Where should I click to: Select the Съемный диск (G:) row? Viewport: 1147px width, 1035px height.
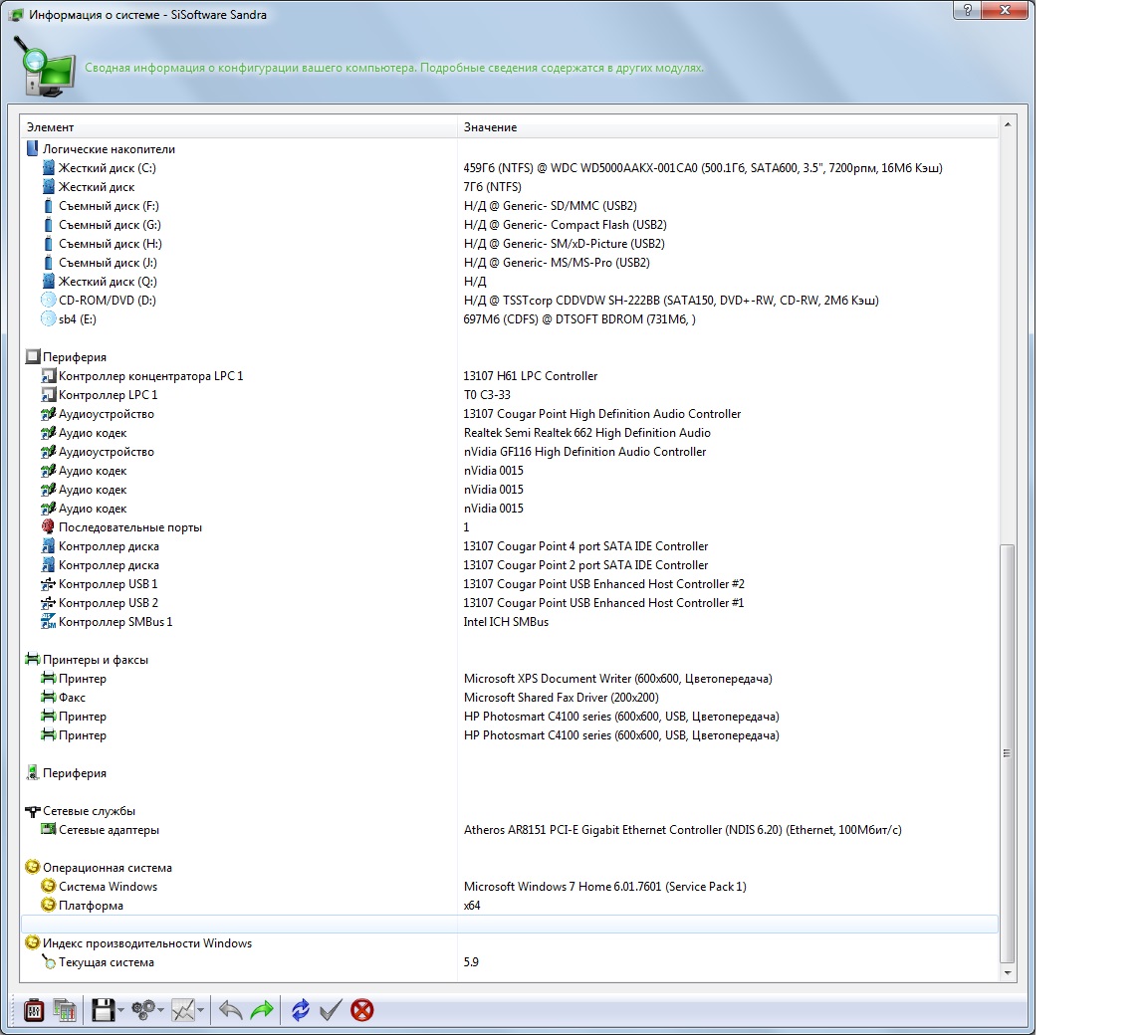pyautogui.click(x=509, y=225)
